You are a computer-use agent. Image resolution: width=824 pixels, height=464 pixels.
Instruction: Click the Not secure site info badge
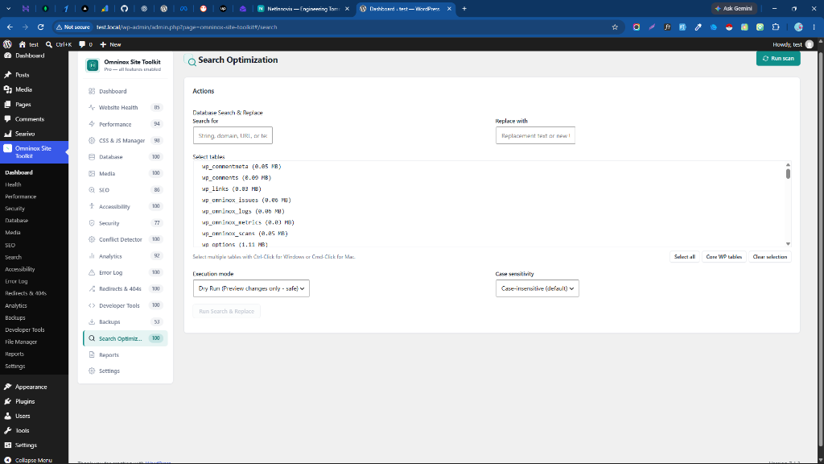73,27
